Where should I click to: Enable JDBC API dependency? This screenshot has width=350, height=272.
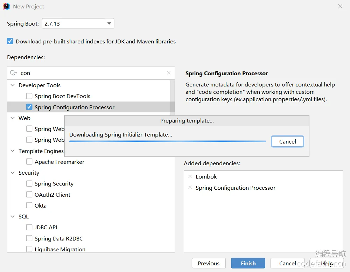29,227
